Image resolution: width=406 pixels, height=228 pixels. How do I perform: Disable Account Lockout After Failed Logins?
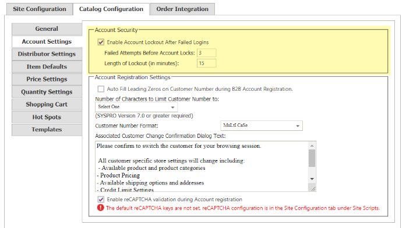coord(101,42)
